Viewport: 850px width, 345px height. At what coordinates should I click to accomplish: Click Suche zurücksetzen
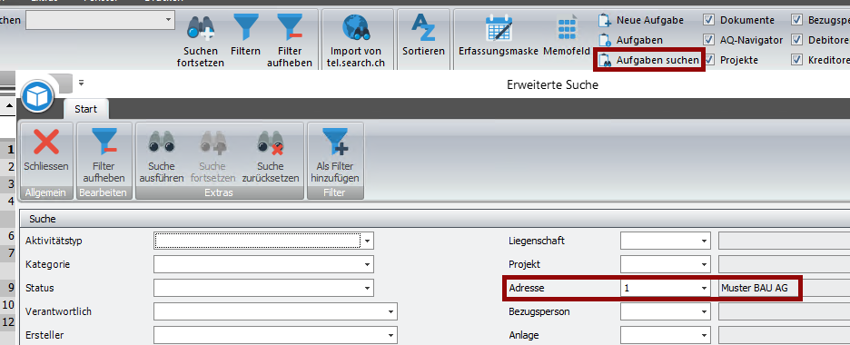271,157
